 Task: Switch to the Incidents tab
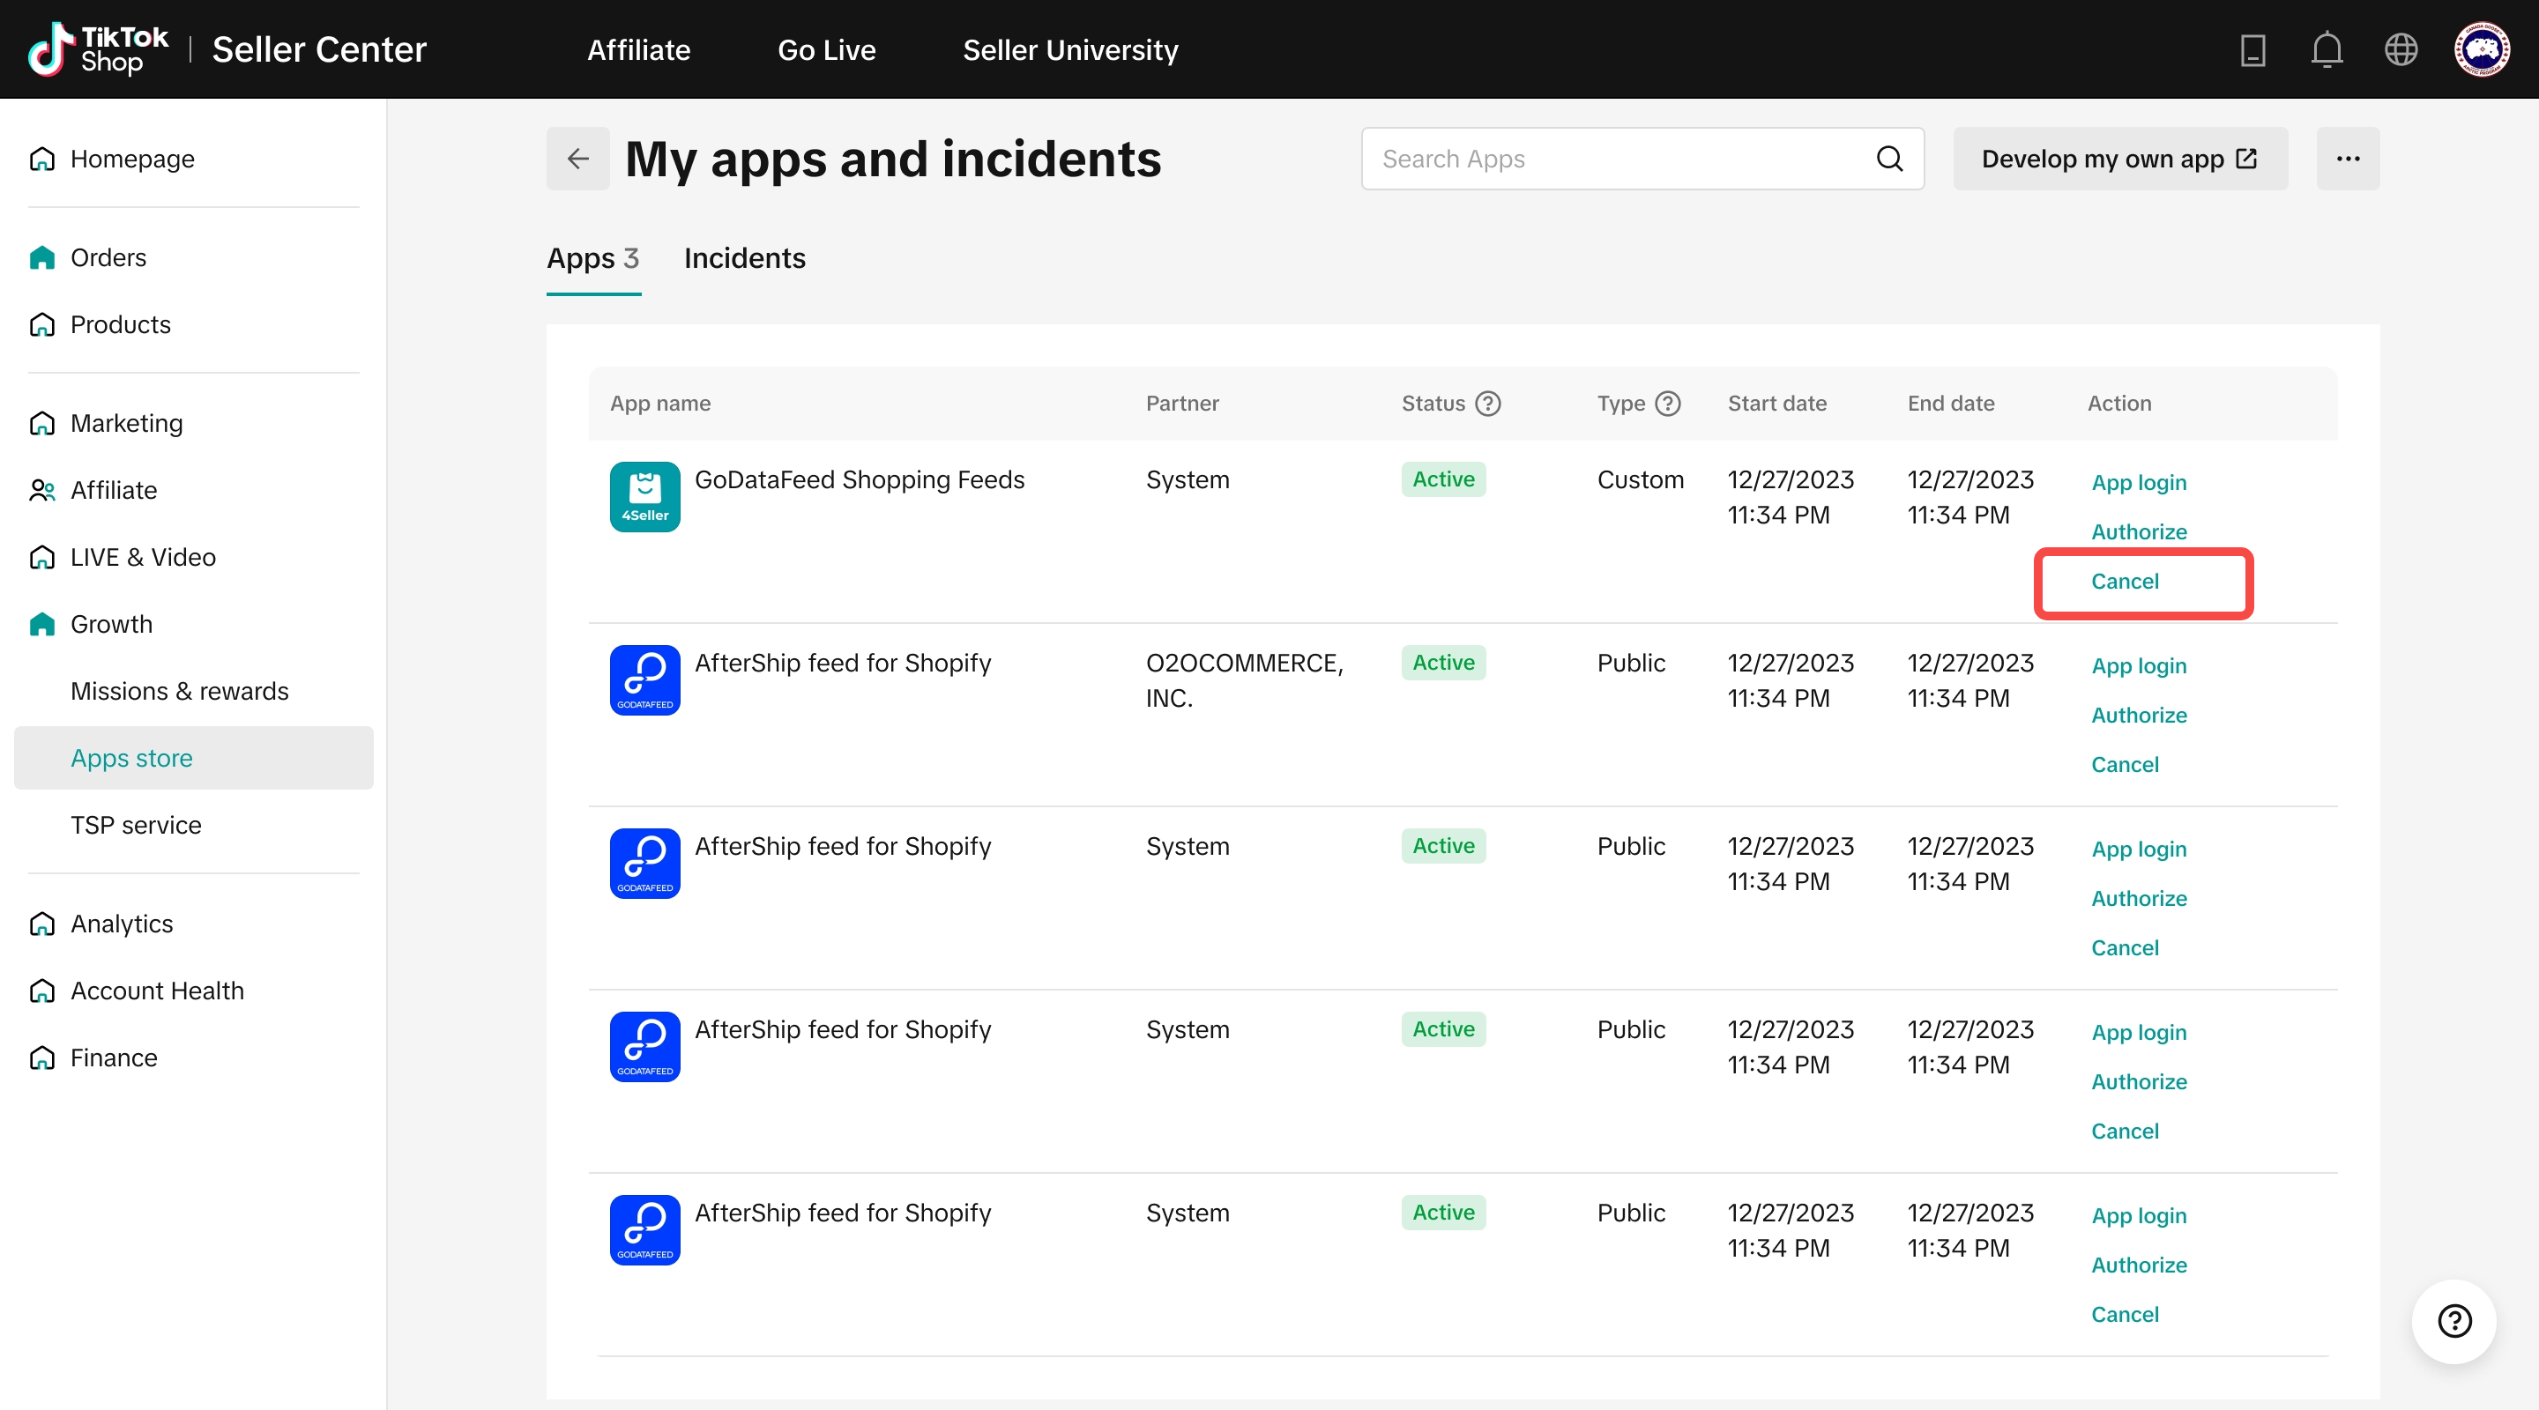pyautogui.click(x=744, y=258)
